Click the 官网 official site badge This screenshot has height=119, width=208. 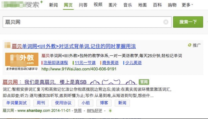pyautogui.click(x=144, y=82)
